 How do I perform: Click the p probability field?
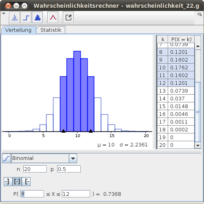69,169
